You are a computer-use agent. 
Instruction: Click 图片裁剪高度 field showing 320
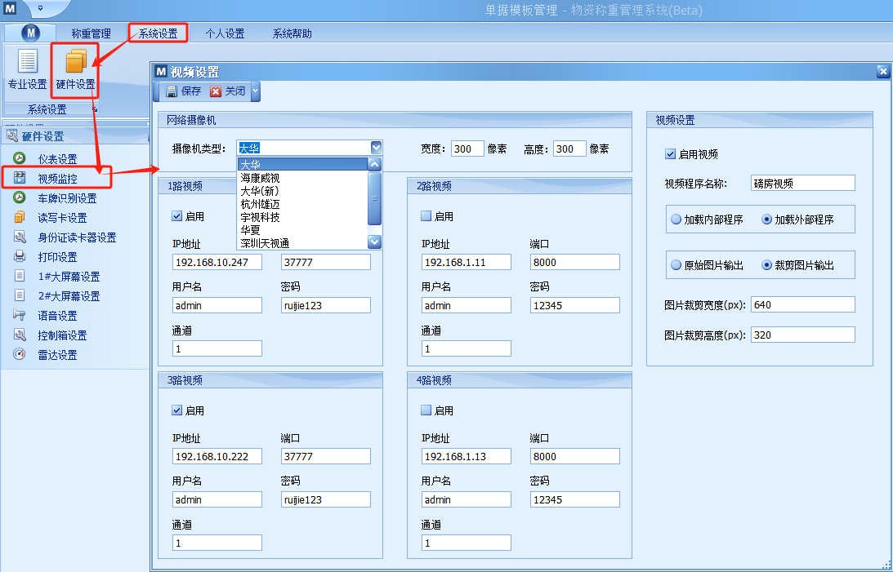(803, 335)
